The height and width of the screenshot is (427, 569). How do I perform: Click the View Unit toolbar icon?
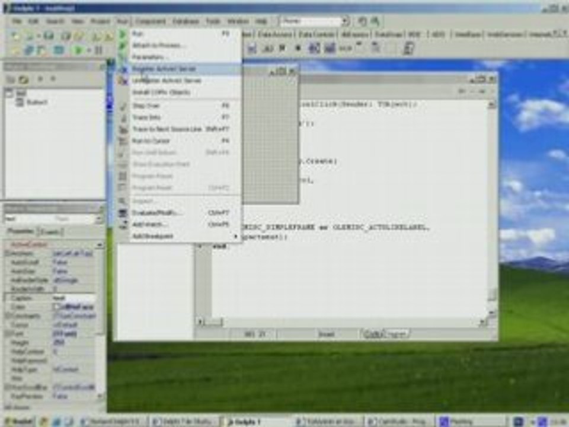pos(15,50)
